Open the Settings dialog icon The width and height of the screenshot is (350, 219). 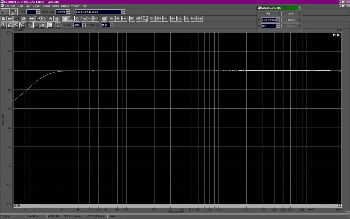coord(65,19)
